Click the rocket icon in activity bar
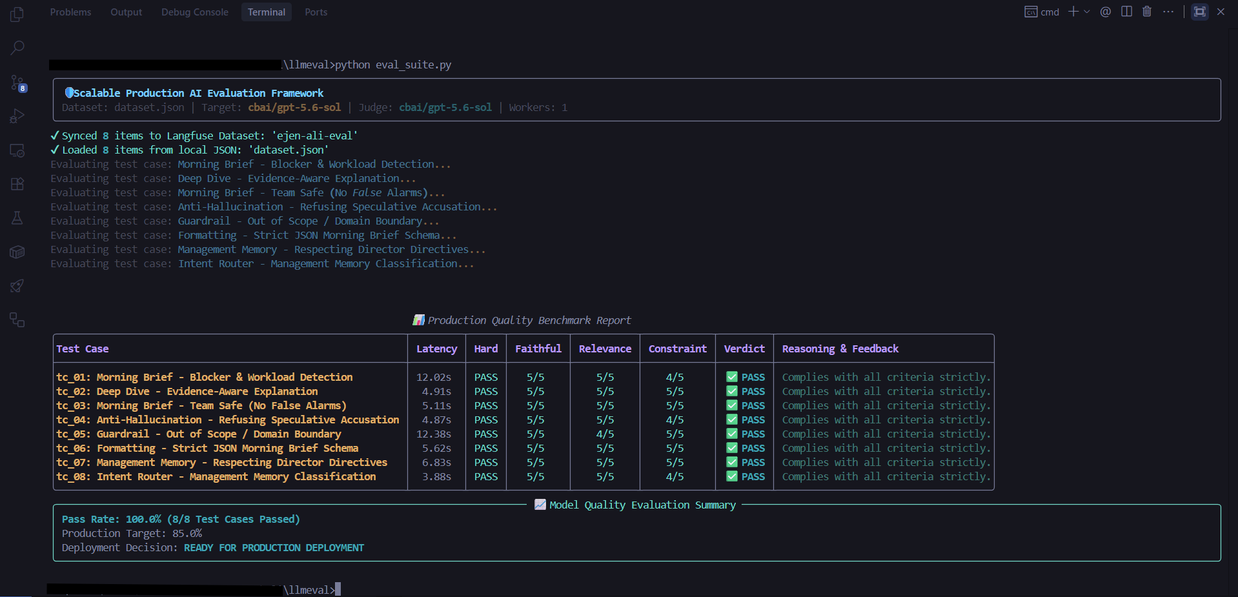The height and width of the screenshot is (597, 1238). click(x=17, y=286)
